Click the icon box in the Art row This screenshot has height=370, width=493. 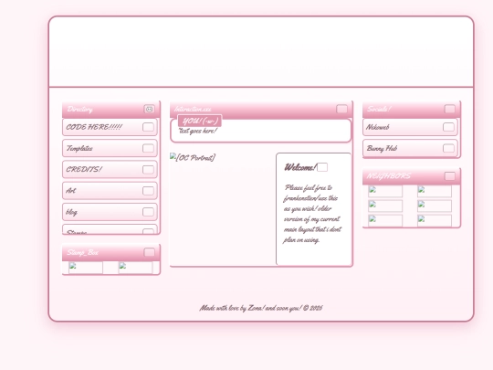[148, 191]
